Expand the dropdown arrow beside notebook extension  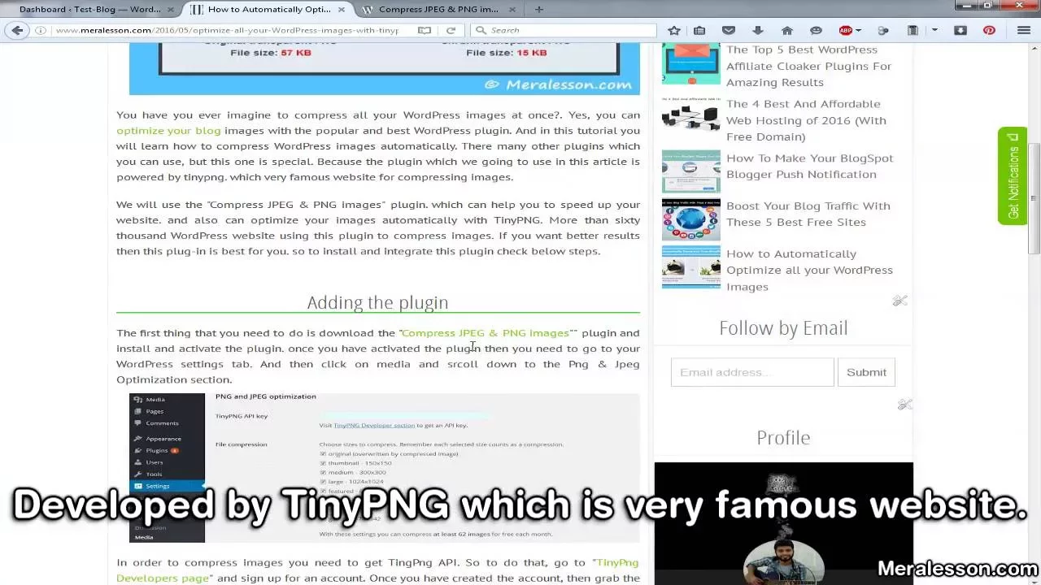(934, 30)
